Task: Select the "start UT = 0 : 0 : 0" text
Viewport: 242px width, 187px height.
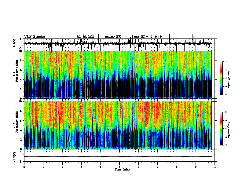Action: coord(148,37)
